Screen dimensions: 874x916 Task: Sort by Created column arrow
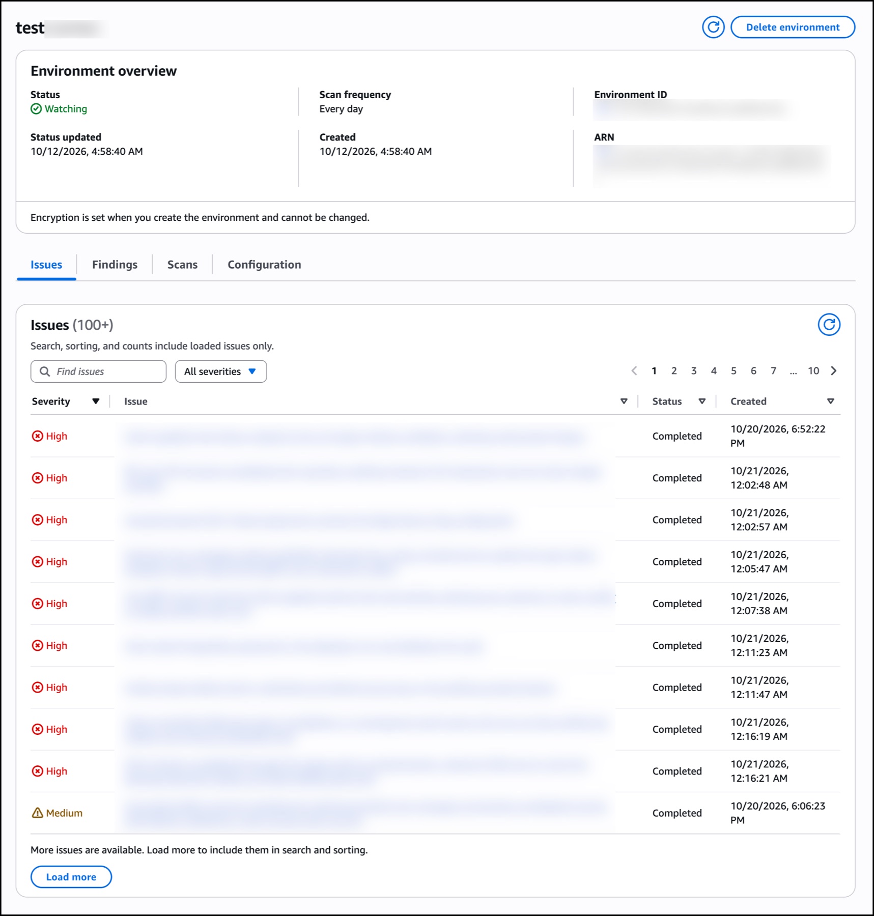point(831,401)
